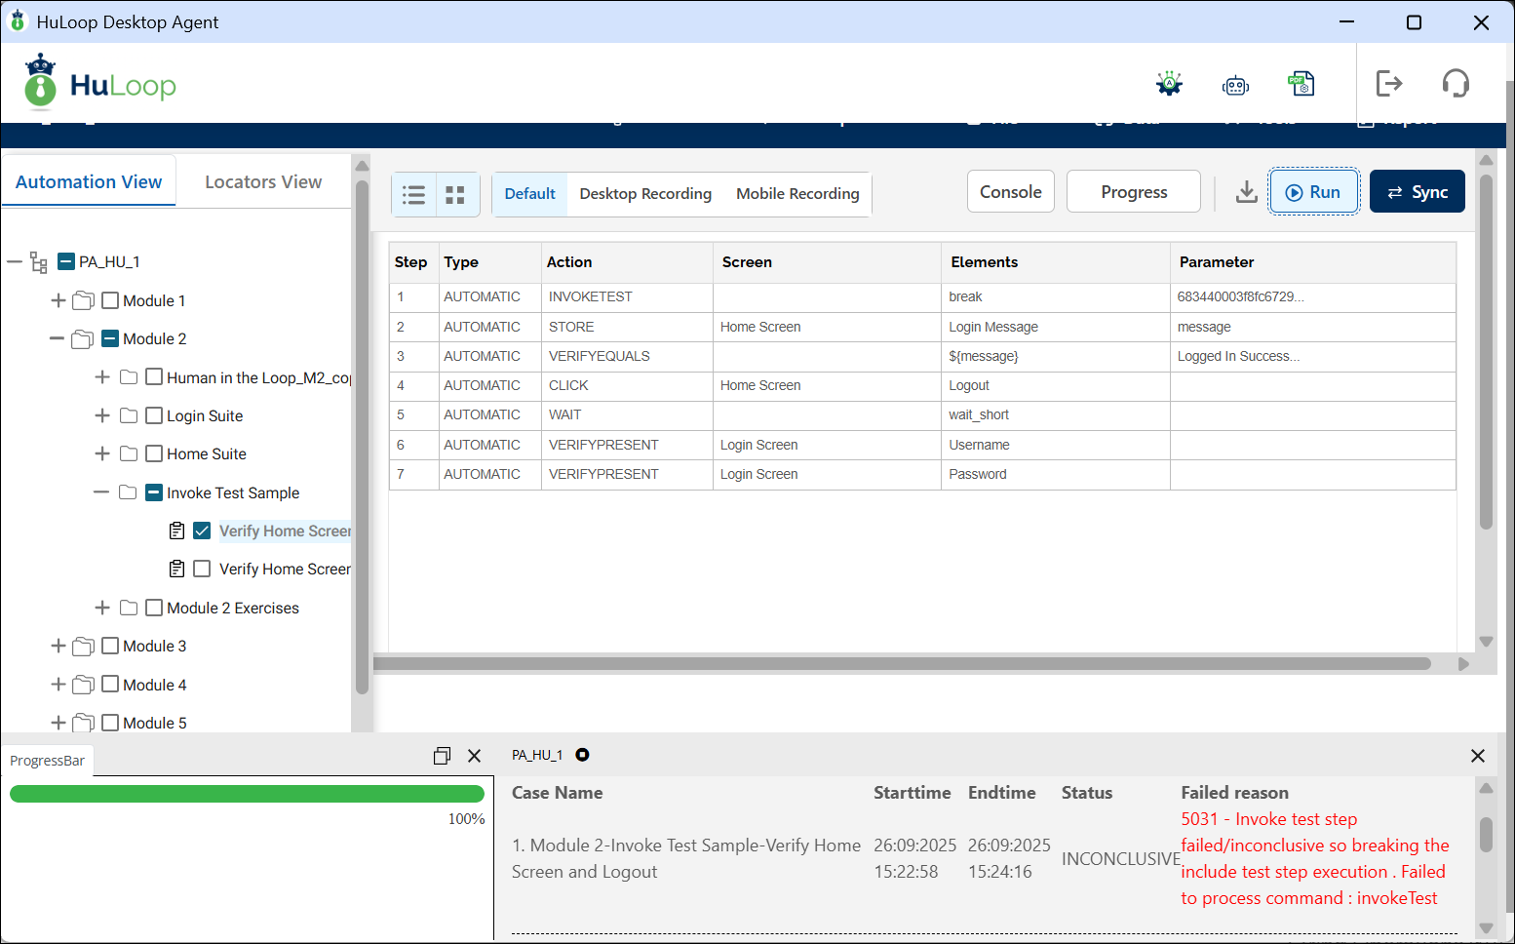Check the Module 1 checkbox

[110, 300]
